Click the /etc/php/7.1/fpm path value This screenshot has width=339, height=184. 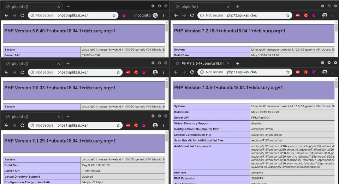point(92,182)
